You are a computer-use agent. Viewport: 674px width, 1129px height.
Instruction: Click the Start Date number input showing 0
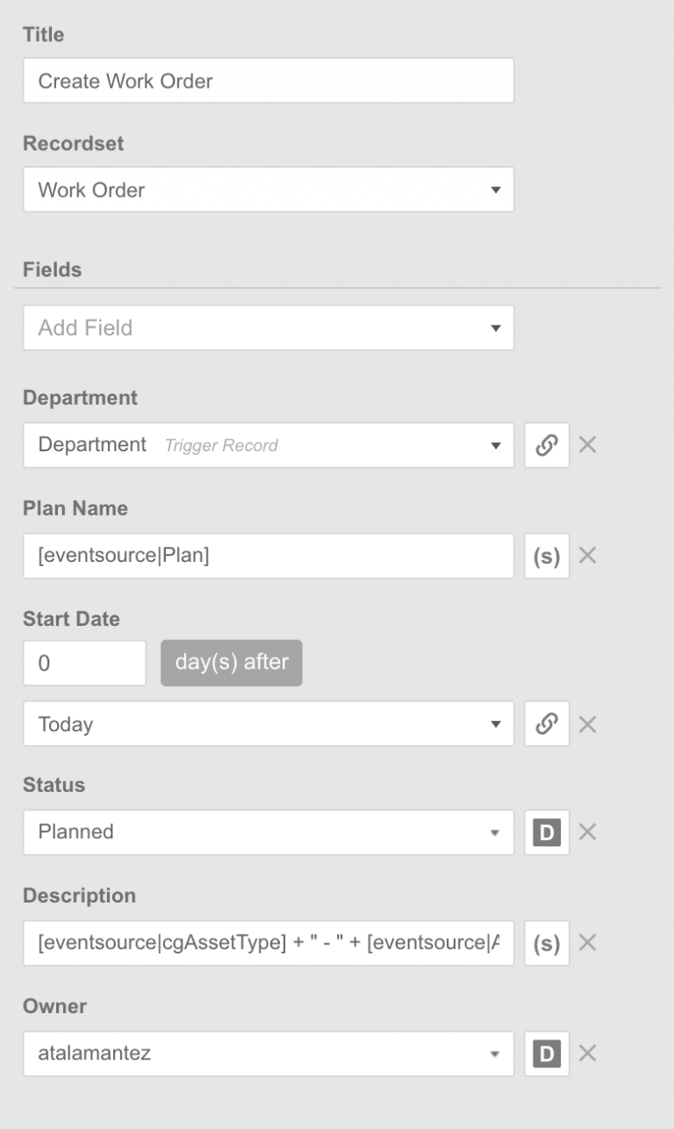click(x=84, y=663)
